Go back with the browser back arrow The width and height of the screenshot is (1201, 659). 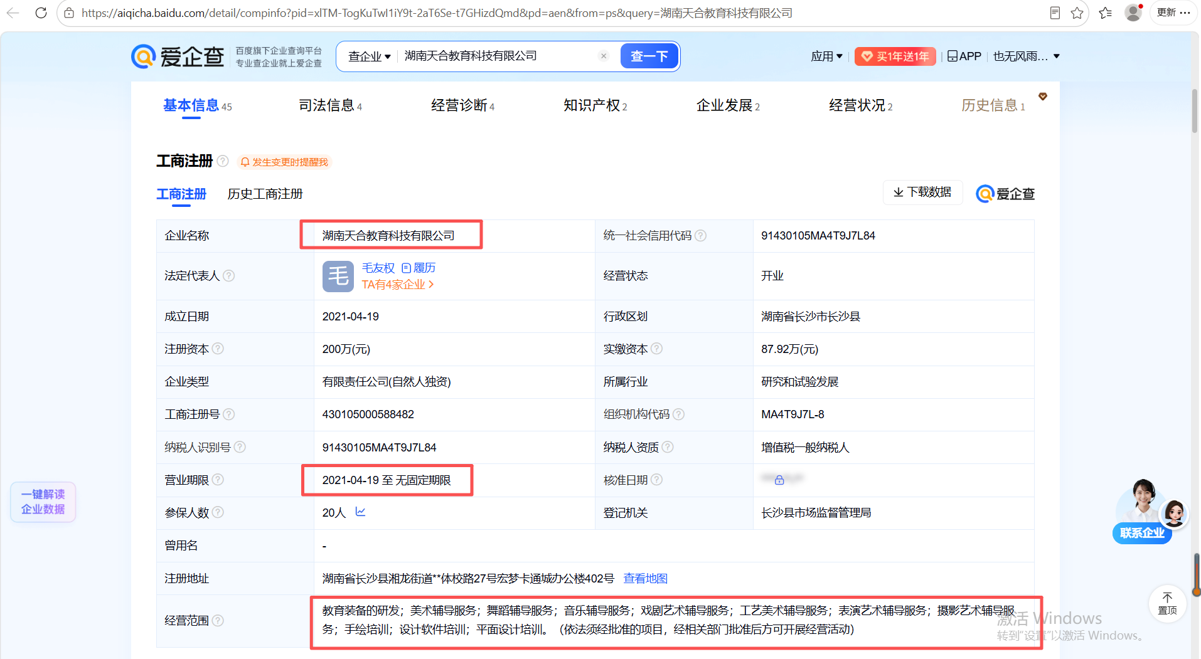click(13, 13)
